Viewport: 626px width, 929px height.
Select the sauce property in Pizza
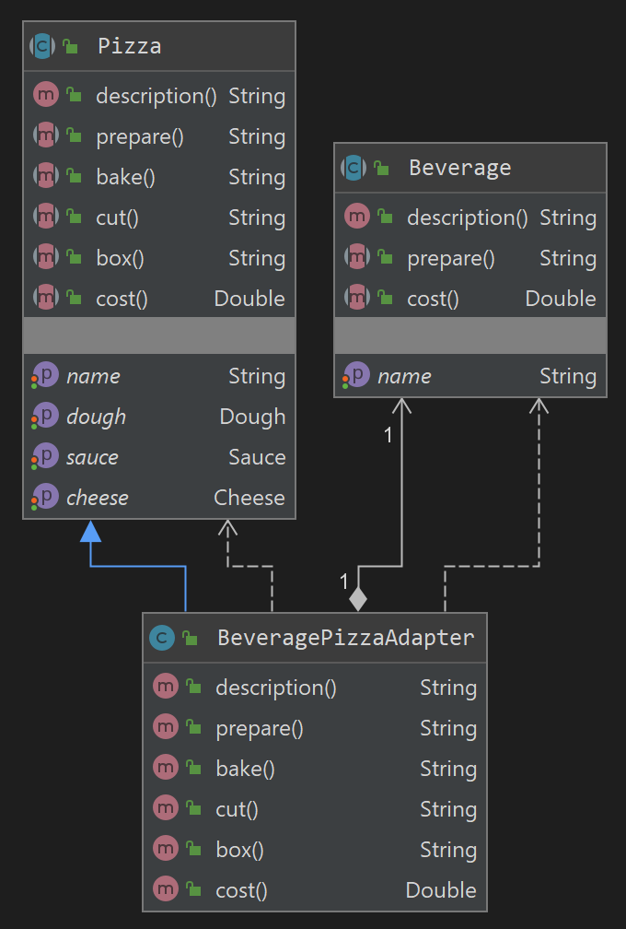tap(92, 457)
